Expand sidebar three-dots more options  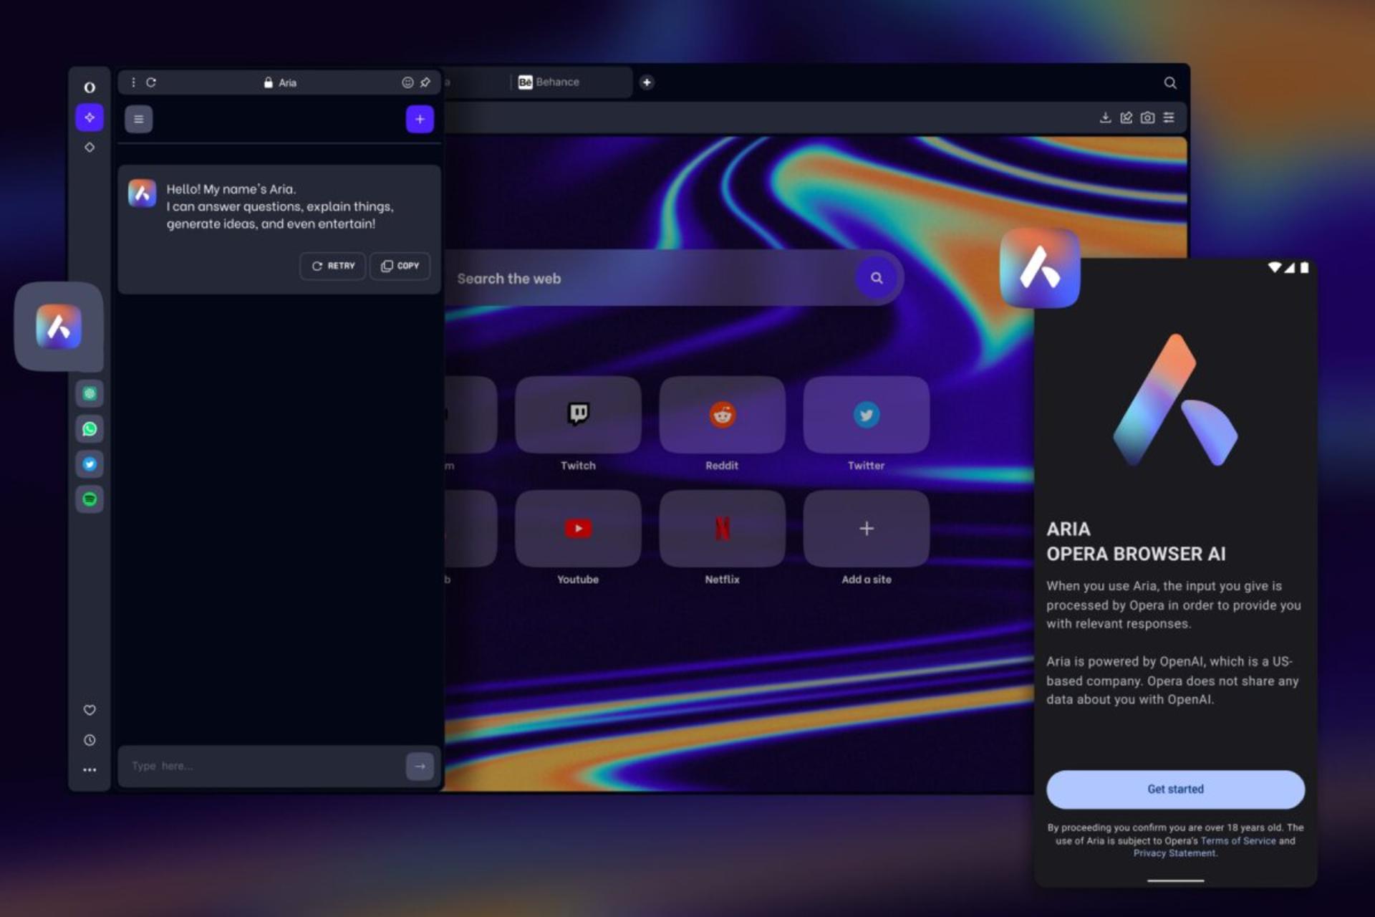[90, 770]
